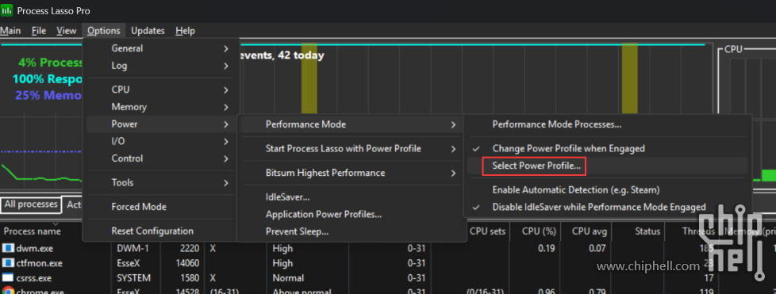Select the csrss.exe process icon

(x=8, y=277)
